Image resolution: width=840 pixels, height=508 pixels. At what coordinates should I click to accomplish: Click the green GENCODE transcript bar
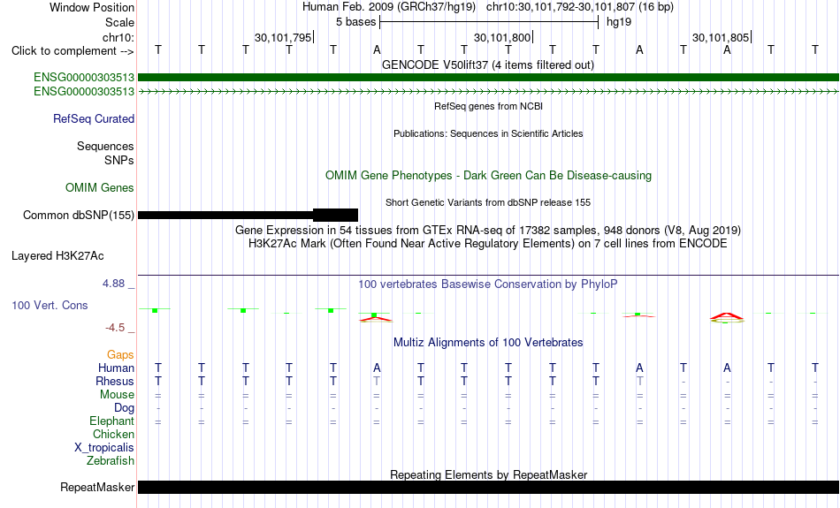[x=488, y=78]
